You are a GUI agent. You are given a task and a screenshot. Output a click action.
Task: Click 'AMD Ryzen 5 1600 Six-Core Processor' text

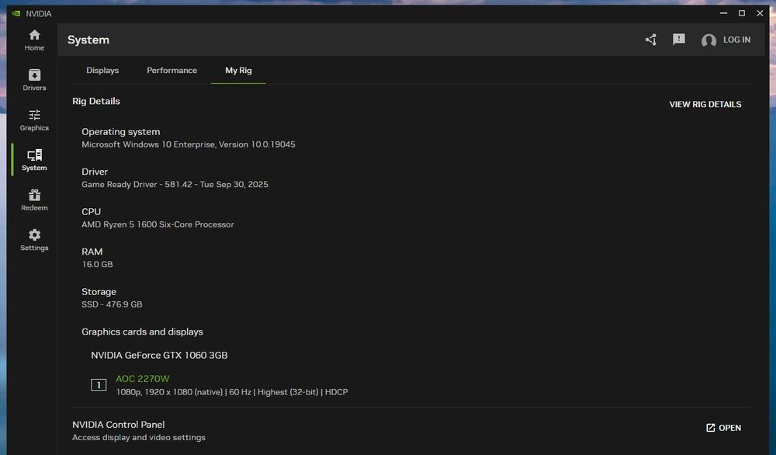click(x=158, y=224)
